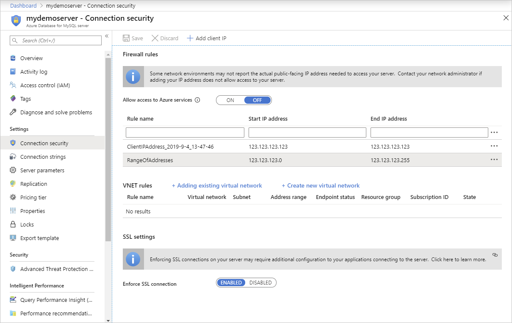Image resolution: width=512 pixels, height=323 pixels.
Task: Click the Discard X icon
Action: [x=155, y=38]
